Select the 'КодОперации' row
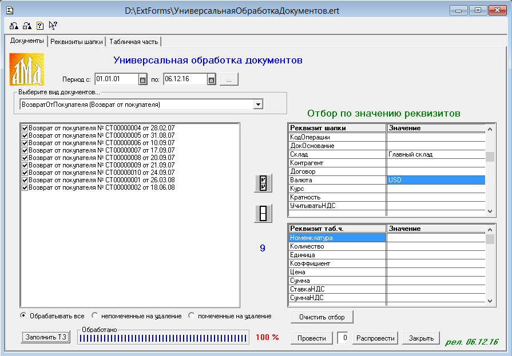Screen dimensions: 512x356 pyautogui.click(x=387, y=137)
